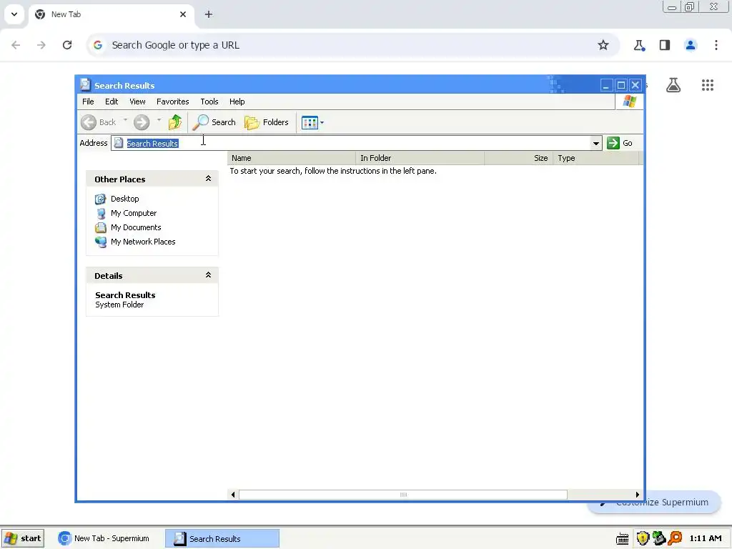The height and width of the screenshot is (549, 732).
Task: Open the File menu
Action: (88, 102)
